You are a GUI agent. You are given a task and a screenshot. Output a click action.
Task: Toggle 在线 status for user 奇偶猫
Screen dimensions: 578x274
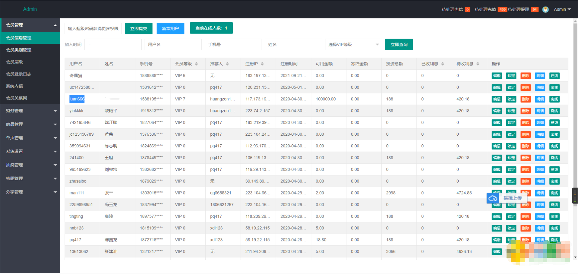[x=554, y=76]
